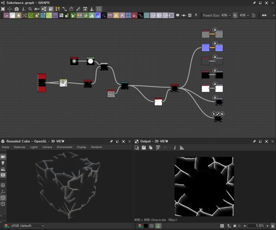
Task: Save the 2D view output with the floppy icon
Action: point(144,148)
